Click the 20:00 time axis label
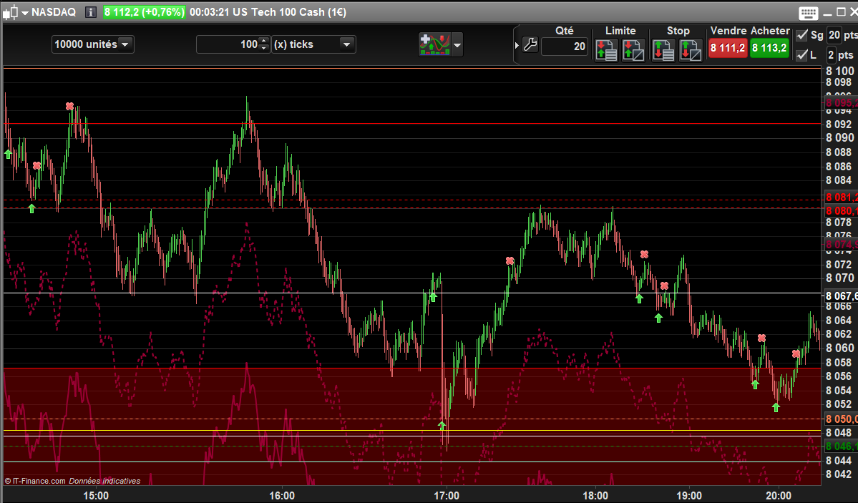The height and width of the screenshot is (503, 858). click(778, 495)
